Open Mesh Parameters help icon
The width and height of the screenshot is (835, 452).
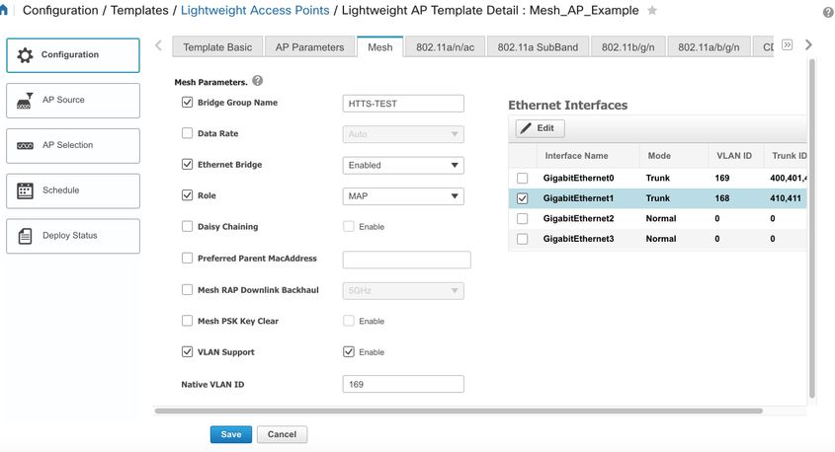257,81
